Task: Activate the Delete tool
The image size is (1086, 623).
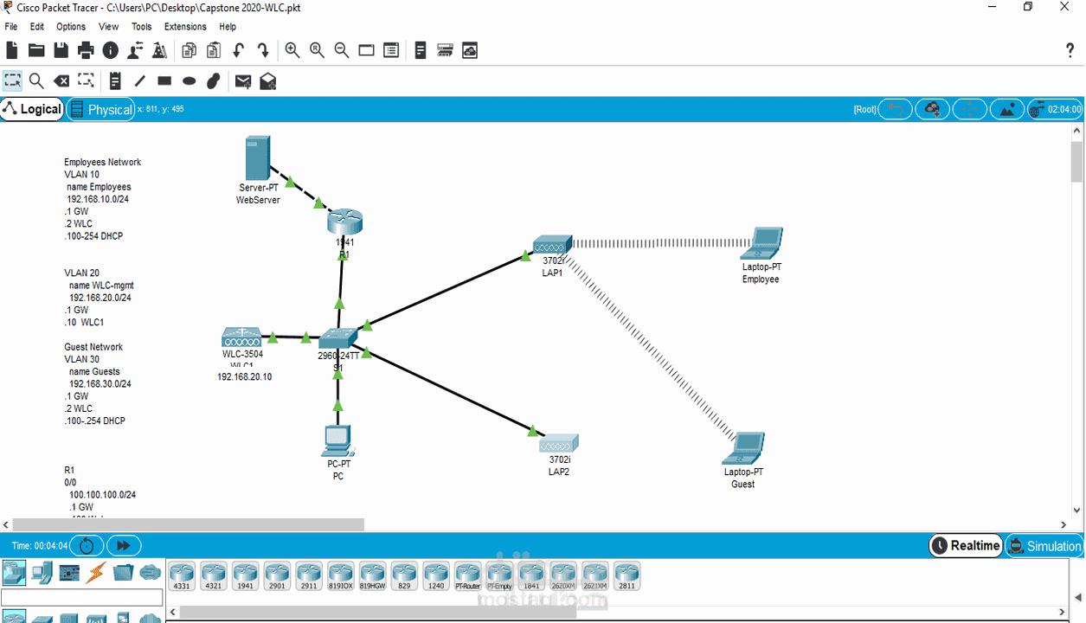Action: 61,80
